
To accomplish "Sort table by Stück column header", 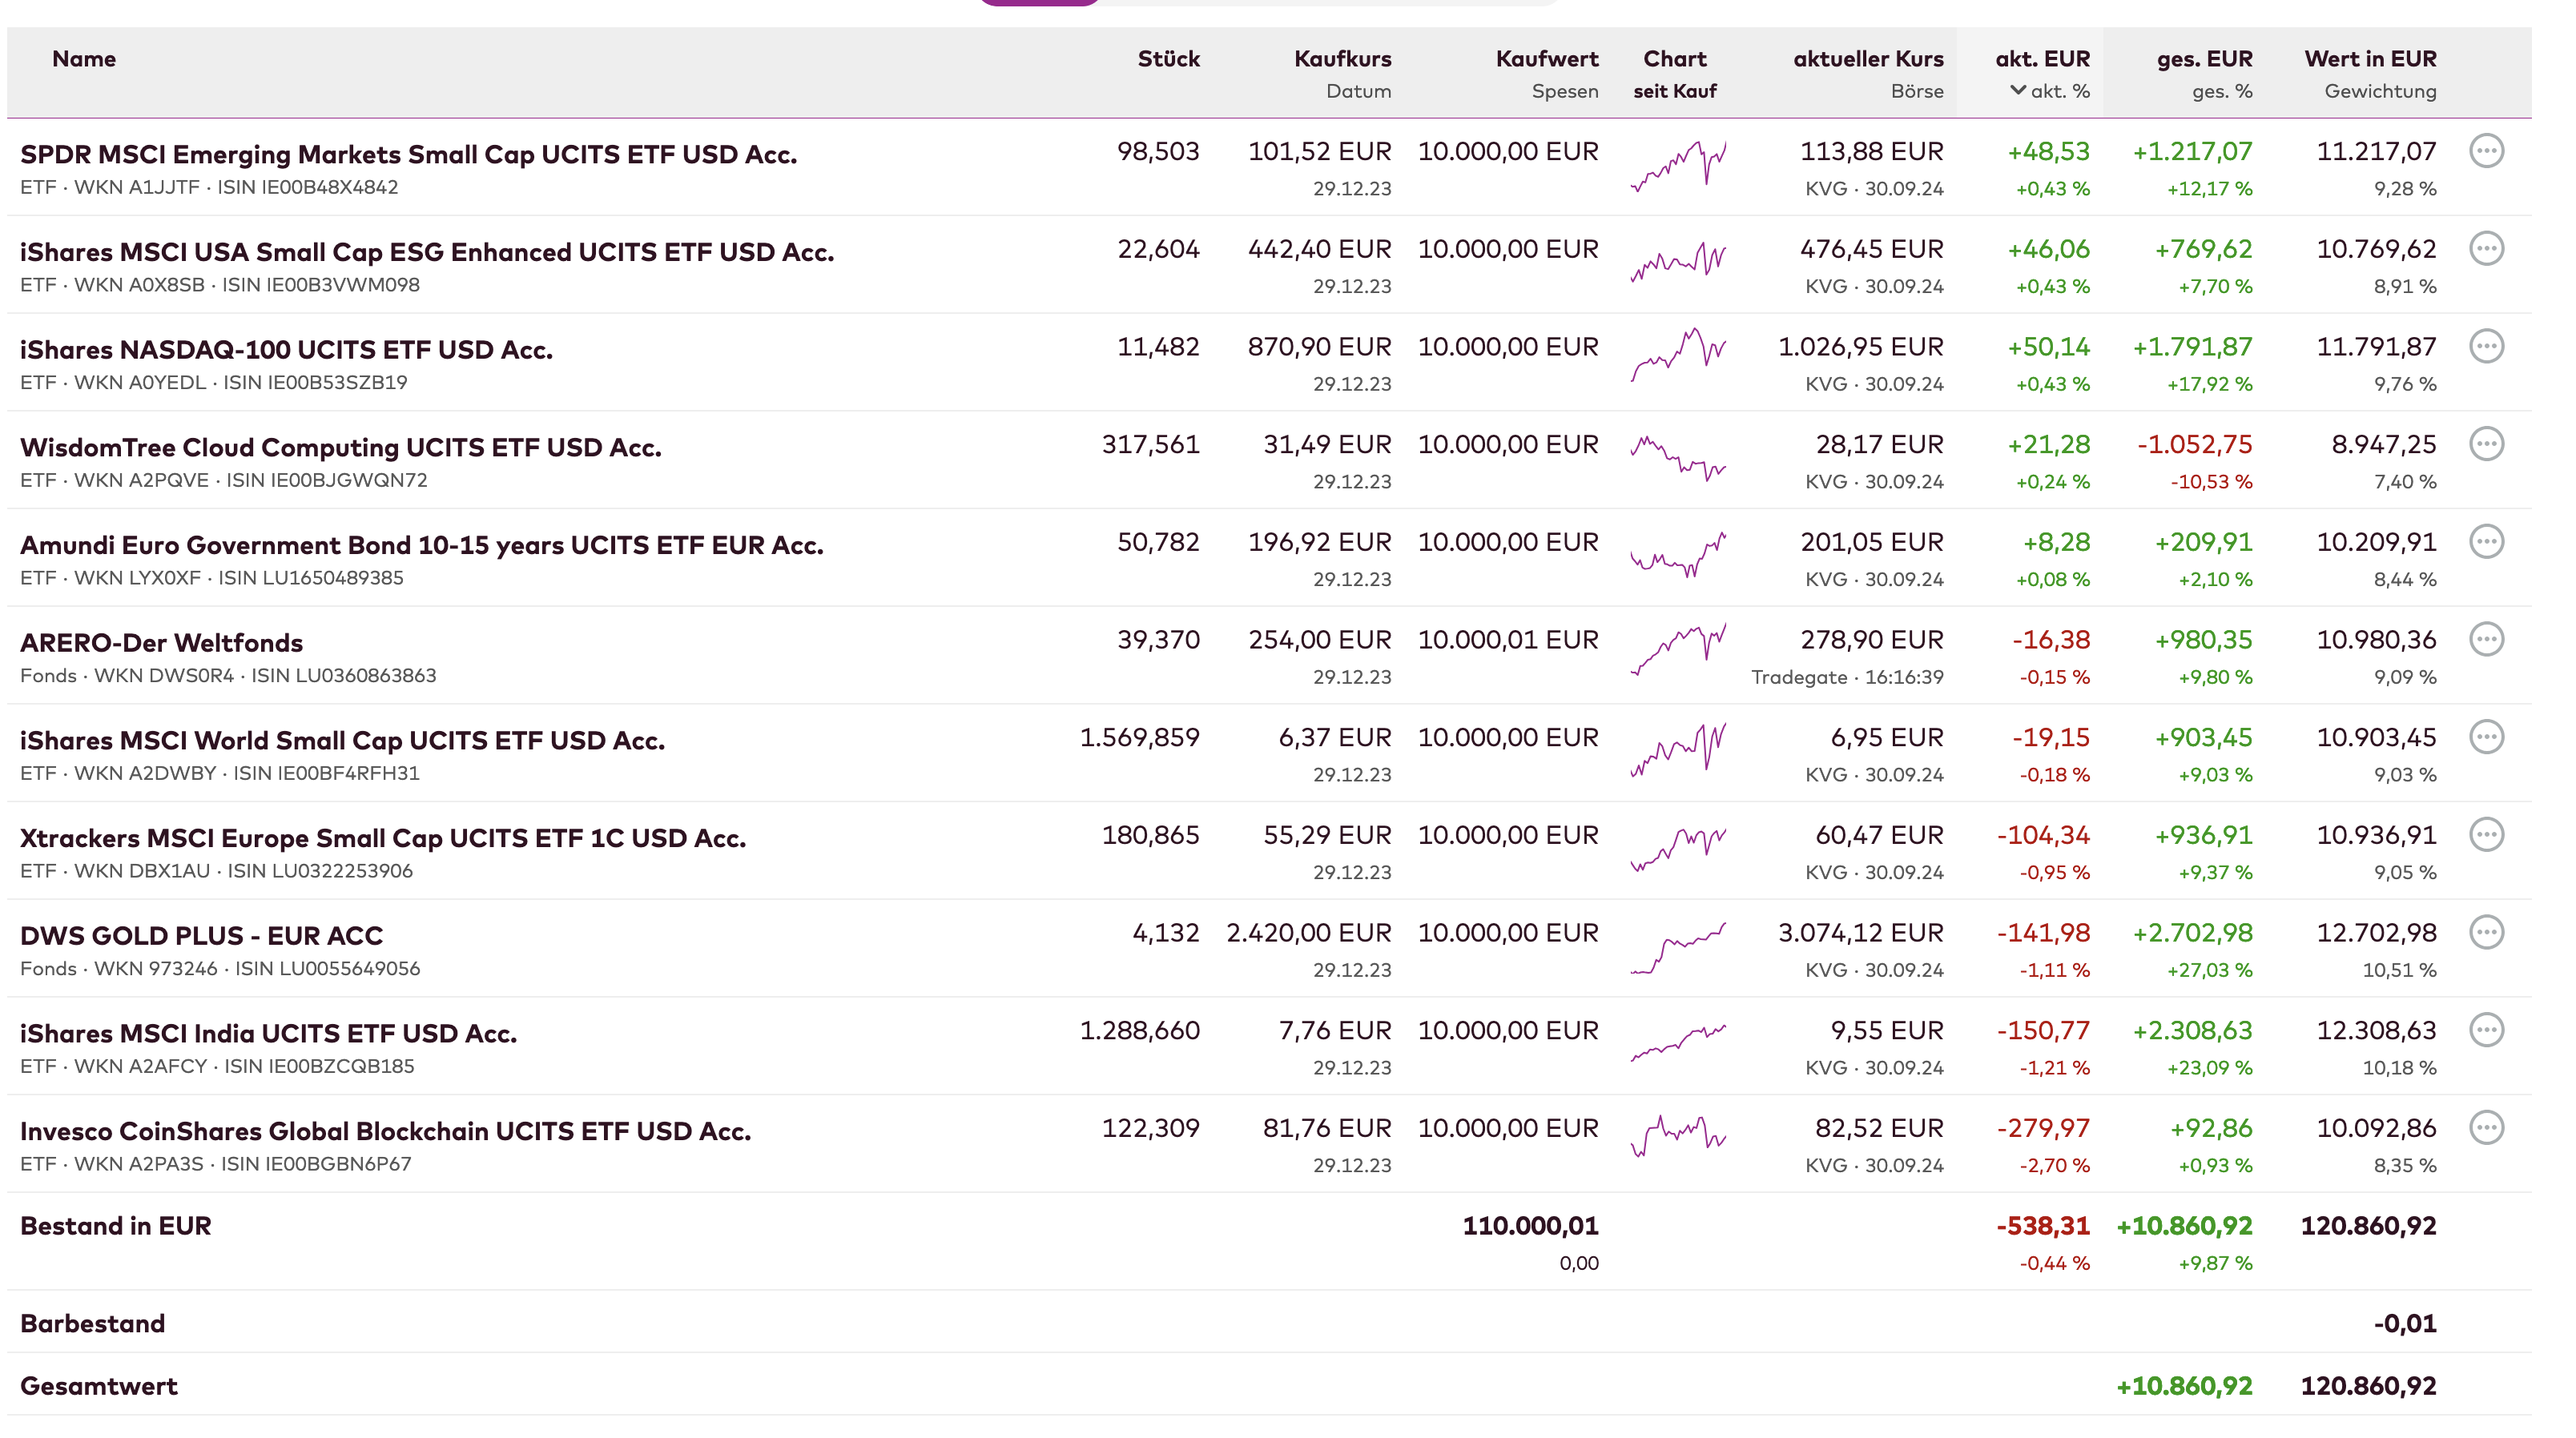I will [x=1168, y=59].
